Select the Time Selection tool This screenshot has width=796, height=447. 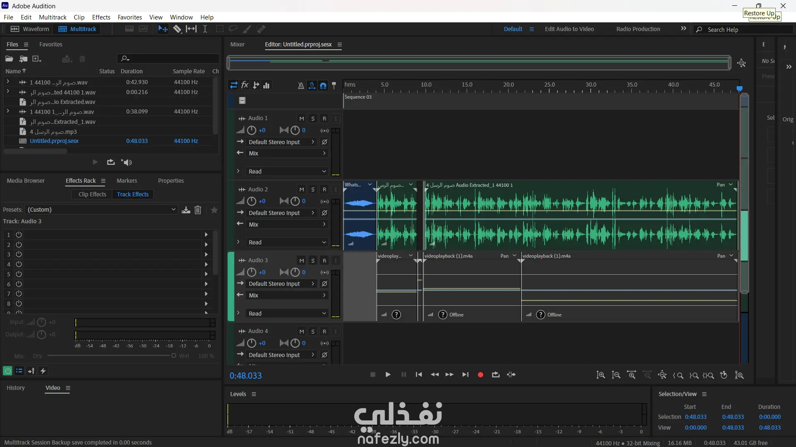point(205,29)
